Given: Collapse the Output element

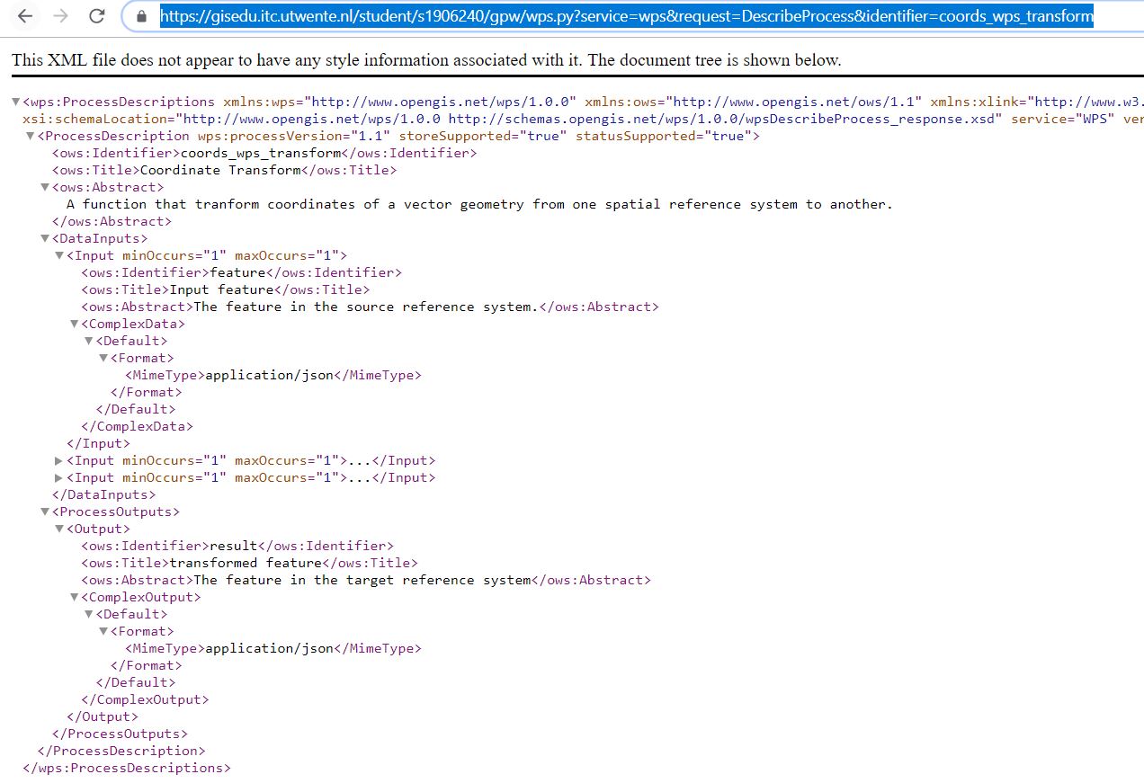Looking at the screenshot, I should pyautogui.click(x=58, y=529).
